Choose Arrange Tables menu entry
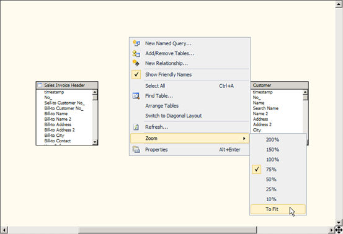The width and height of the screenshot is (343, 234). (x=190, y=106)
